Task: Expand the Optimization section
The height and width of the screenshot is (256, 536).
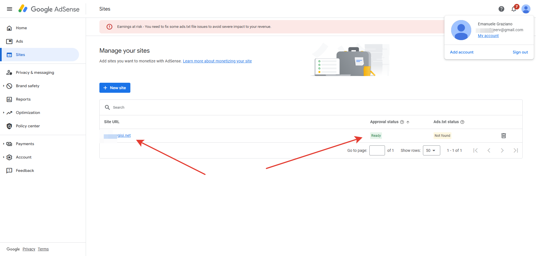Action: [4, 113]
